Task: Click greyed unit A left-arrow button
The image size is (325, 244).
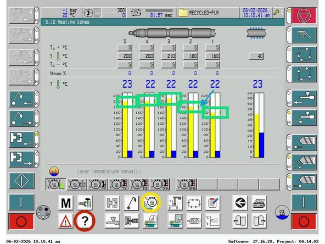Action: point(22,15)
